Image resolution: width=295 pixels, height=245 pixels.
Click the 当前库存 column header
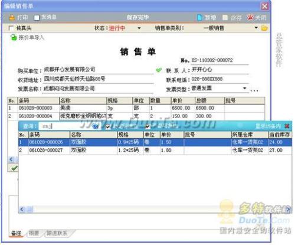(x=280, y=135)
